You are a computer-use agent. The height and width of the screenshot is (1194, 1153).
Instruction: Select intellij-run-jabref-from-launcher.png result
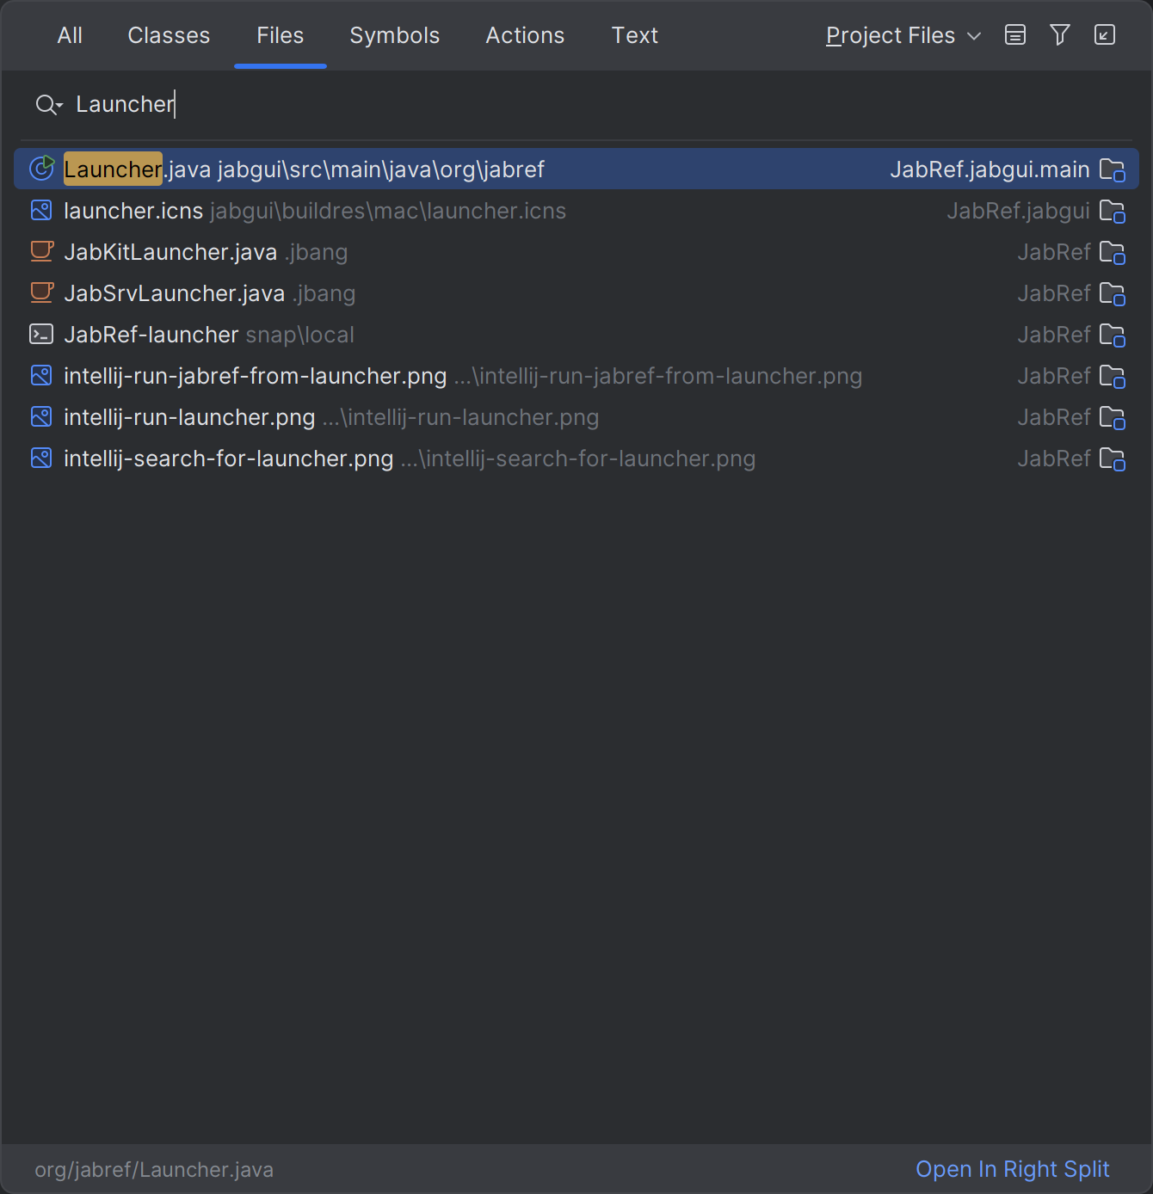pos(576,376)
